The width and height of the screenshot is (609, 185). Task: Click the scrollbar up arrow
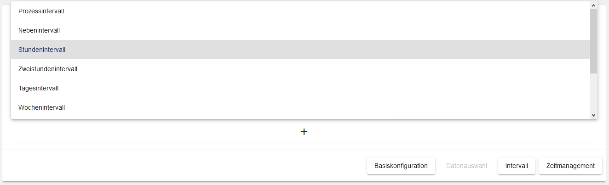click(593, 6)
